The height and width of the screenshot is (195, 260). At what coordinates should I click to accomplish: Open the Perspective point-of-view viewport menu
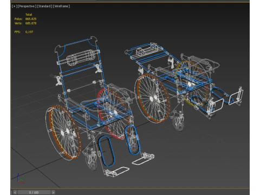tap(27, 6)
